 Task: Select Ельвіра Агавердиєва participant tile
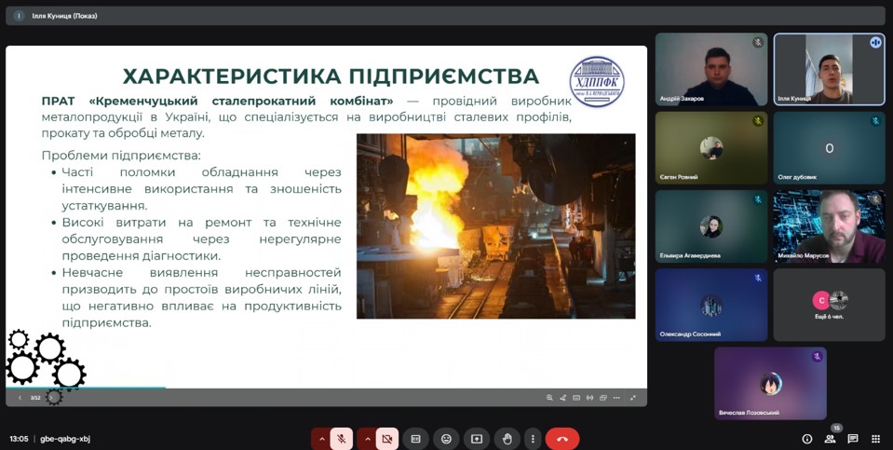tap(711, 226)
